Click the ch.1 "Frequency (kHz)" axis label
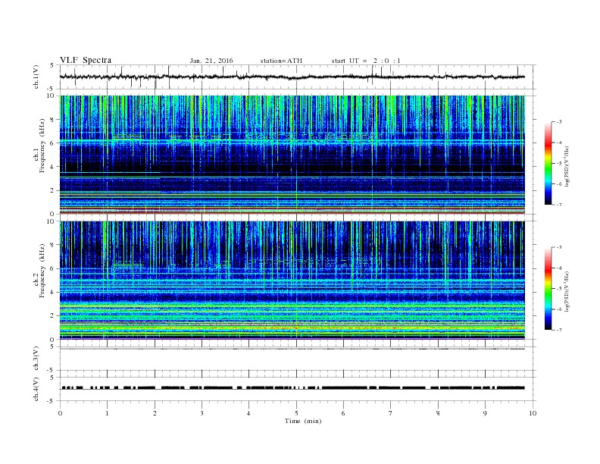Screen dimensions: 600x464 [x=42, y=146]
